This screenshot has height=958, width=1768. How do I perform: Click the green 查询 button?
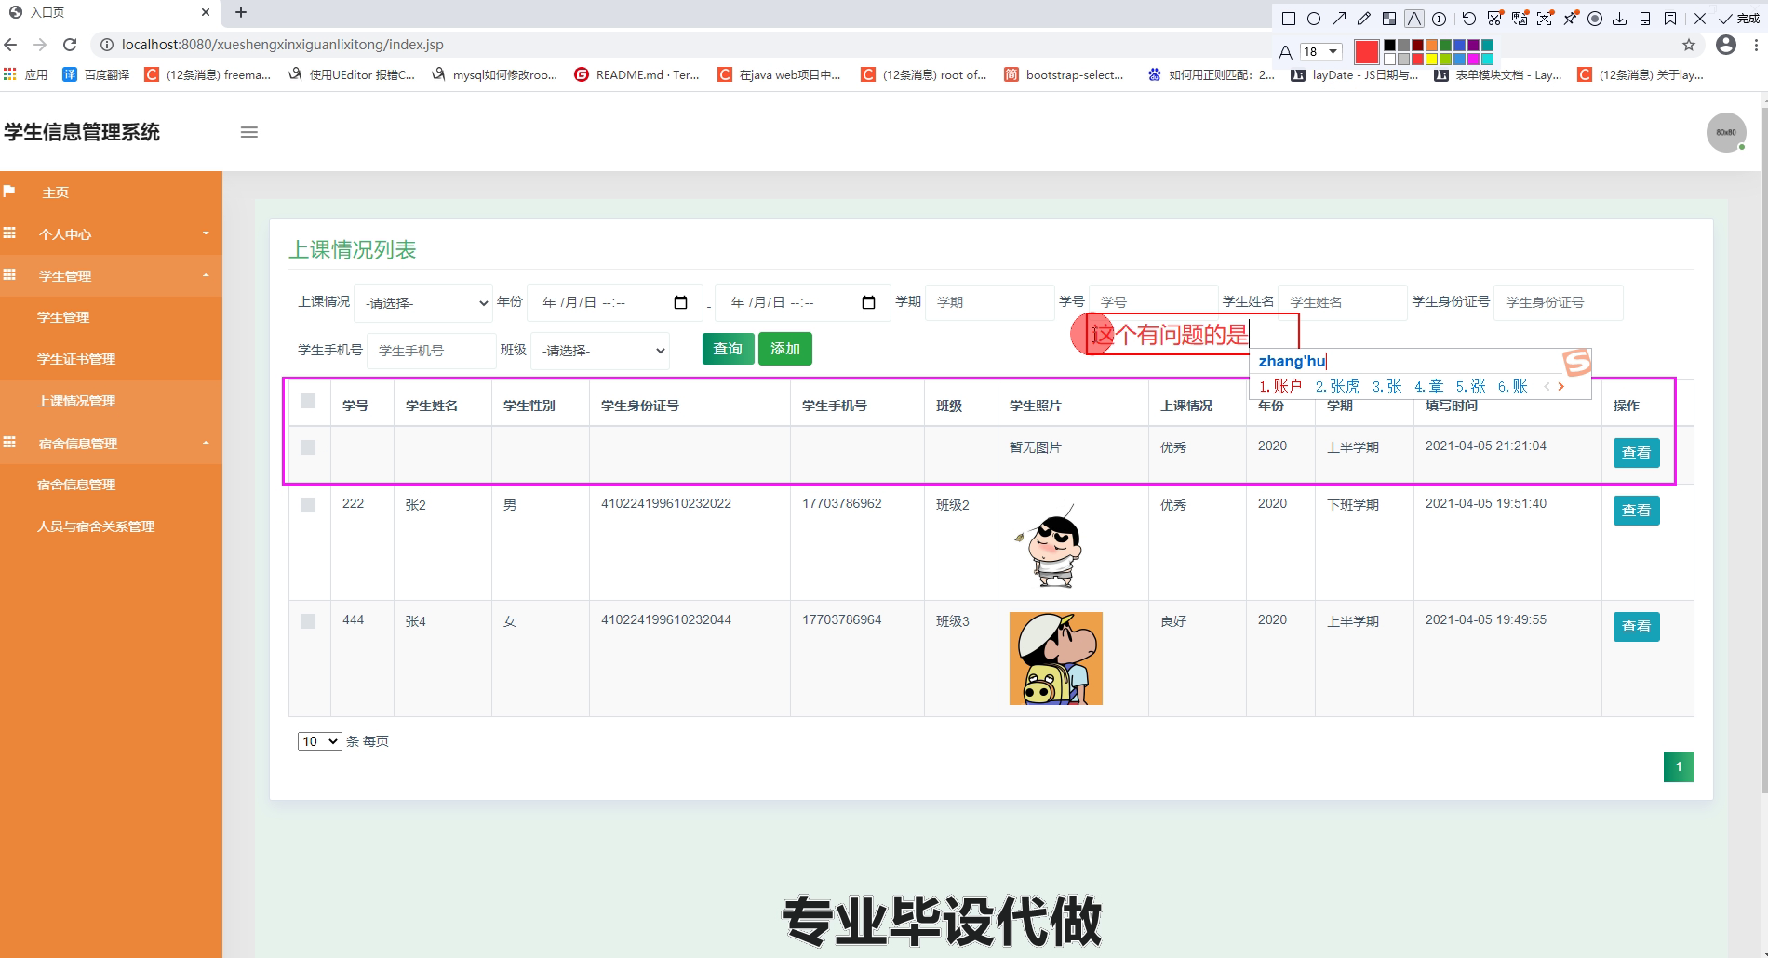coord(728,349)
